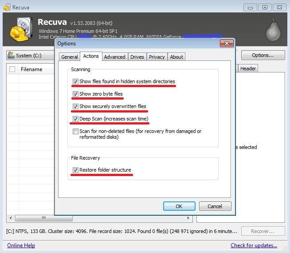290x253 pixels.
Task: Open the Advanced tab
Action: coord(114,57)
